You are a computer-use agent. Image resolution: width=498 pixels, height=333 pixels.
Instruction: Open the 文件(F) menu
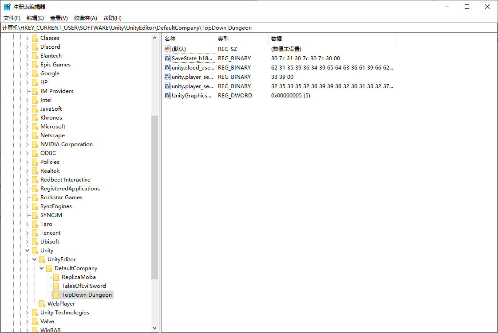tap(12, 18)
